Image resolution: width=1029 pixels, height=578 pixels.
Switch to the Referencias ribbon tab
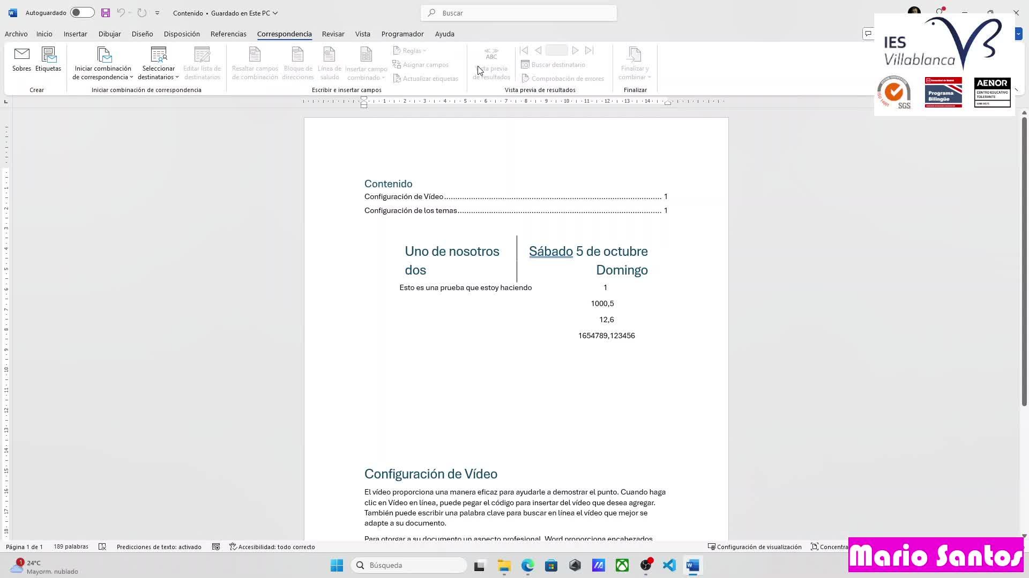[228, 34]
